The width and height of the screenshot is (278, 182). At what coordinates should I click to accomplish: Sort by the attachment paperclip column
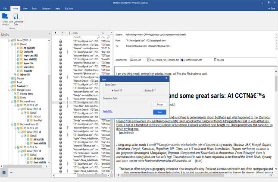tap(69, 33)
